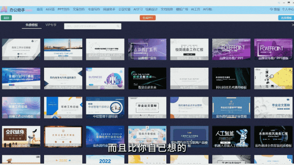Click the blue 选择模板 button
Image resolution: width=294 pixels, height=165 pixels.
[x=286, y=18]
